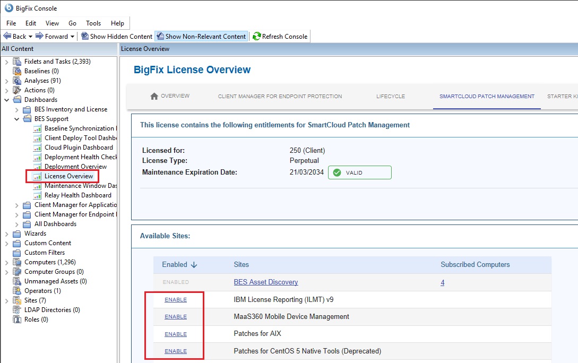Click the Fixlets and Tasks icon
Image resolution: width=578 pixels, height=363 pixels.
(x=17, y=62)
